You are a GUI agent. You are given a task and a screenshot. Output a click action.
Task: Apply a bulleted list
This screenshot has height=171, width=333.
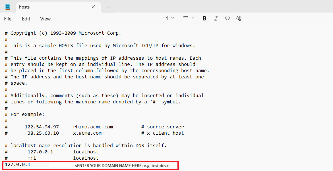pos(185,18)
